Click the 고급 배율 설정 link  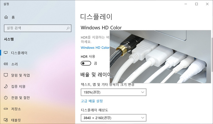click(92, 101)
